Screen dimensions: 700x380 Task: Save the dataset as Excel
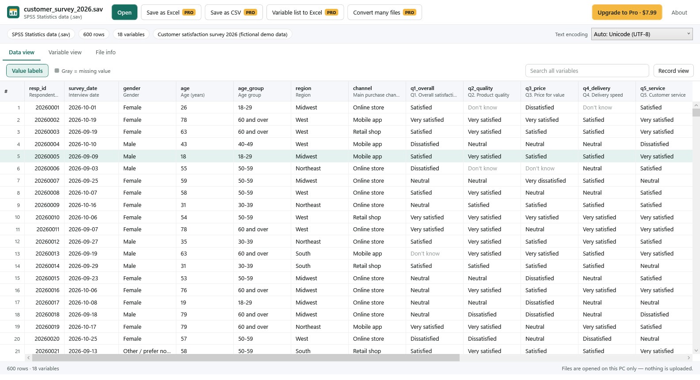click(171, 12)
